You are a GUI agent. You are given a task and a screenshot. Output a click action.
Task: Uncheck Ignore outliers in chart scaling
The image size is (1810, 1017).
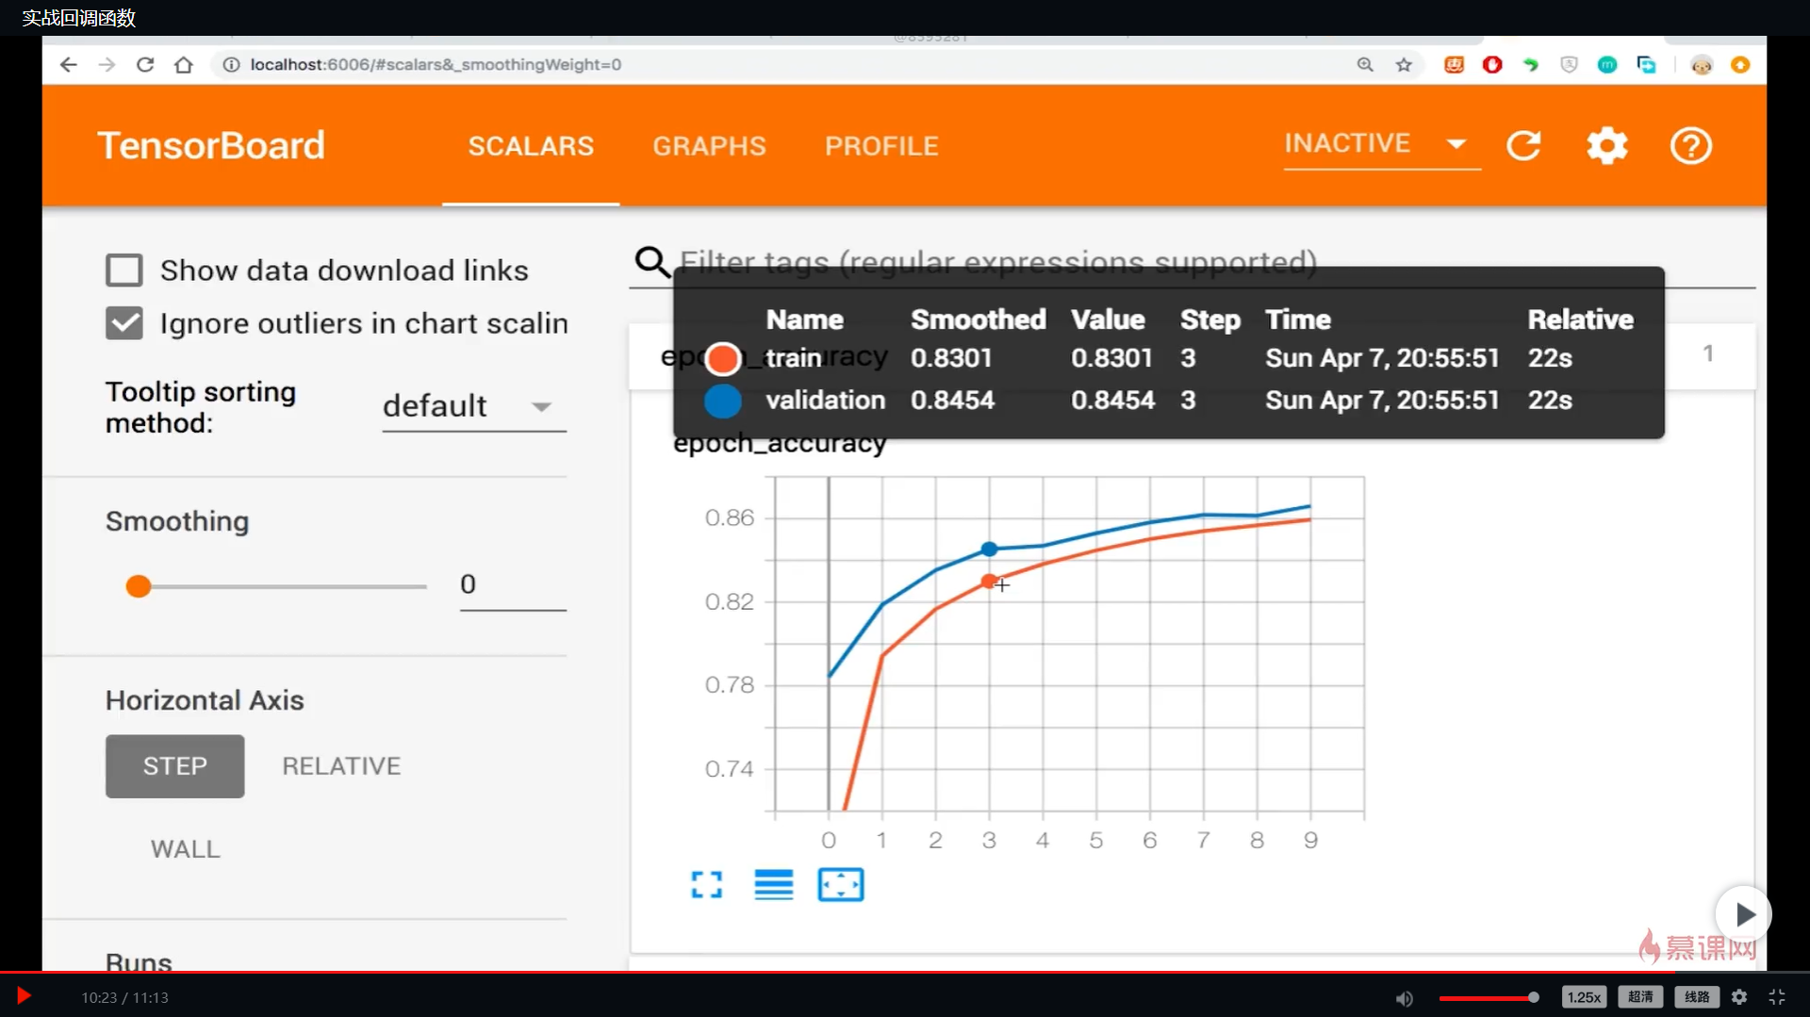pyautogui.click(x=124, y=323)
